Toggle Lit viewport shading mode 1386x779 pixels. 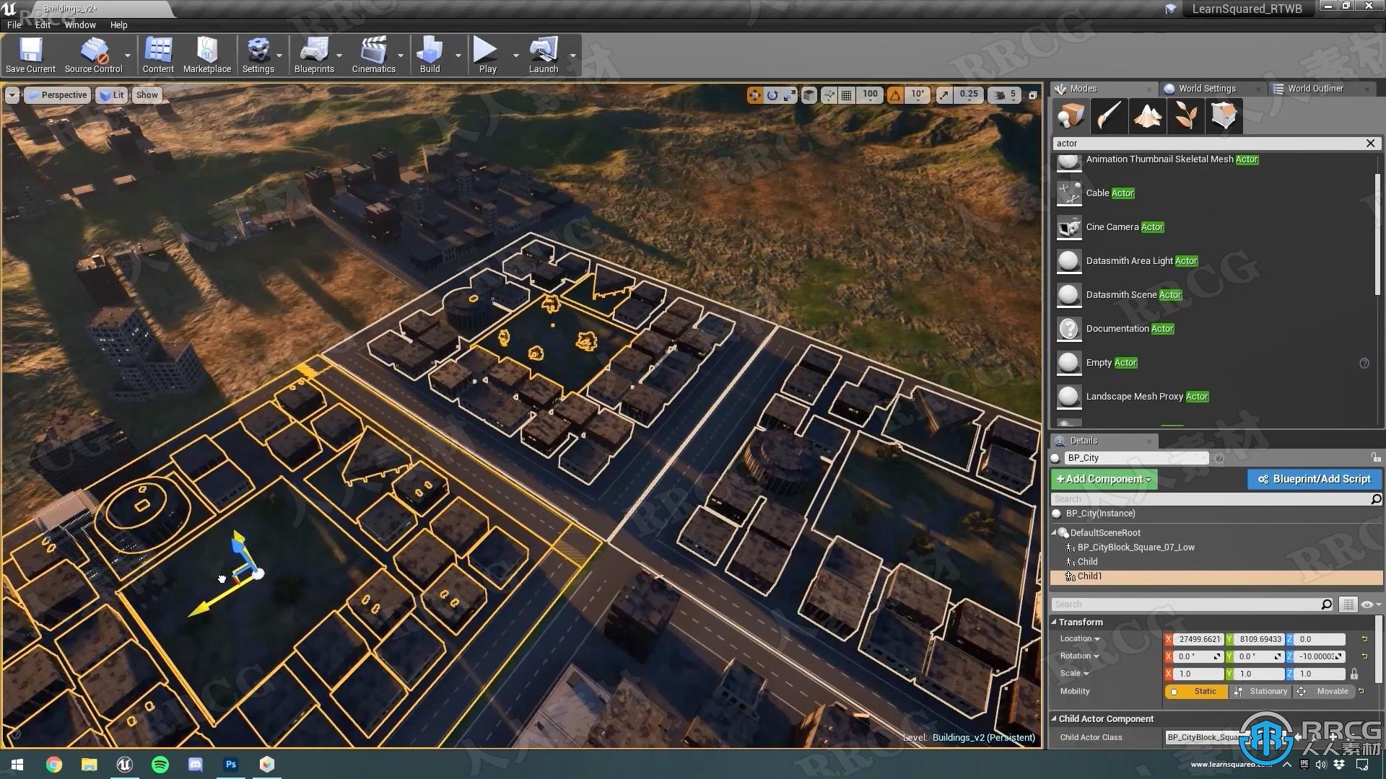coord(113,94)
